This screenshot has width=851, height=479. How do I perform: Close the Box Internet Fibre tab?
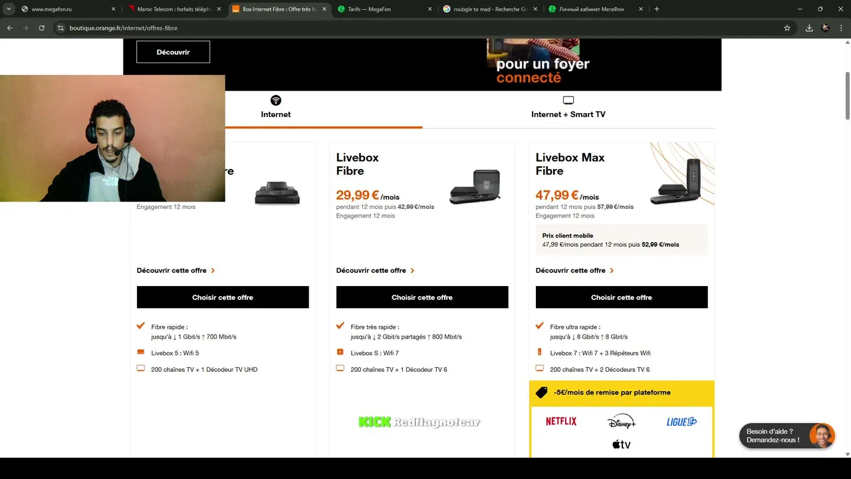point(324,9)
